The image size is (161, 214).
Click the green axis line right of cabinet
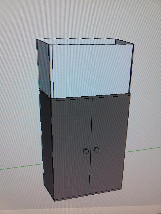pos(143,149)
